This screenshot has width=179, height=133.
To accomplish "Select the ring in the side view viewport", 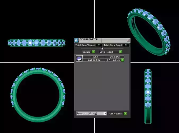I will coord(148,96).
